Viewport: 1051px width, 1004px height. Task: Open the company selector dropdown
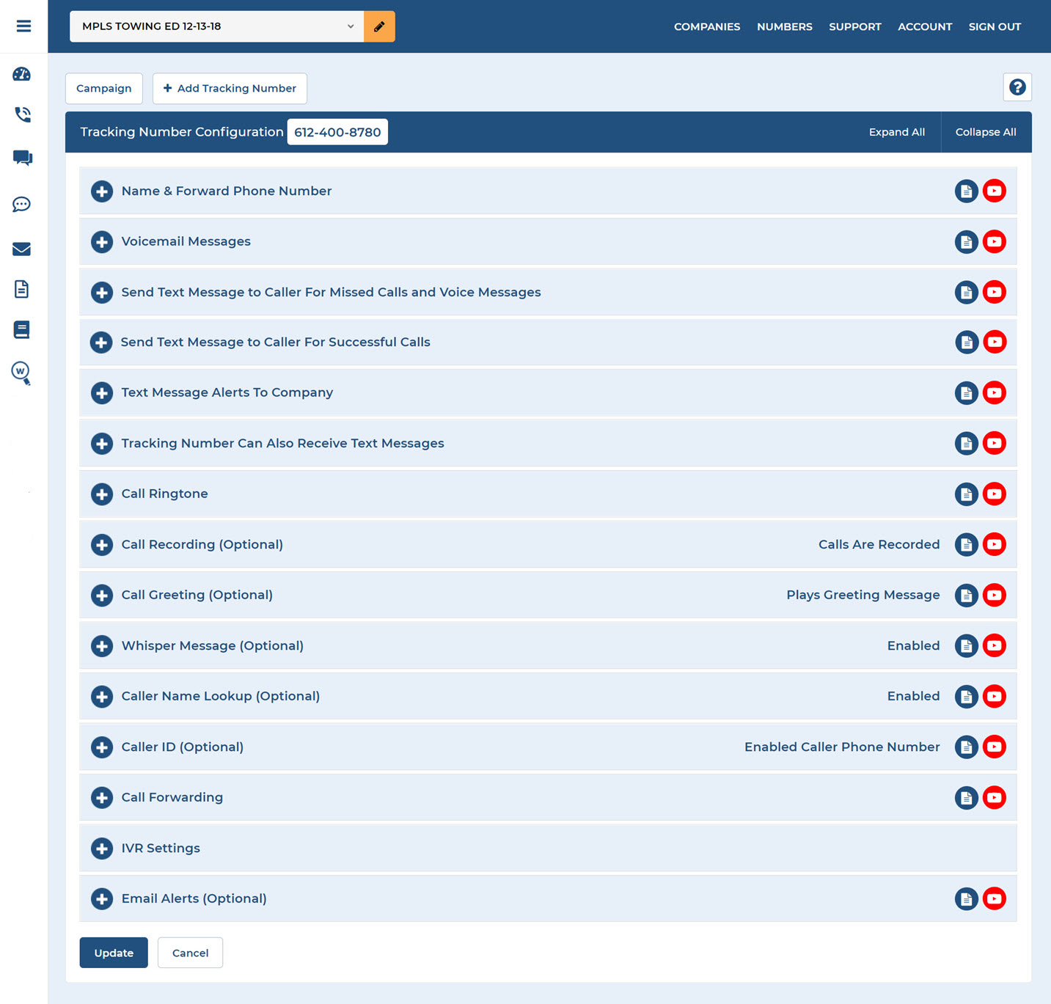point(216,26)
